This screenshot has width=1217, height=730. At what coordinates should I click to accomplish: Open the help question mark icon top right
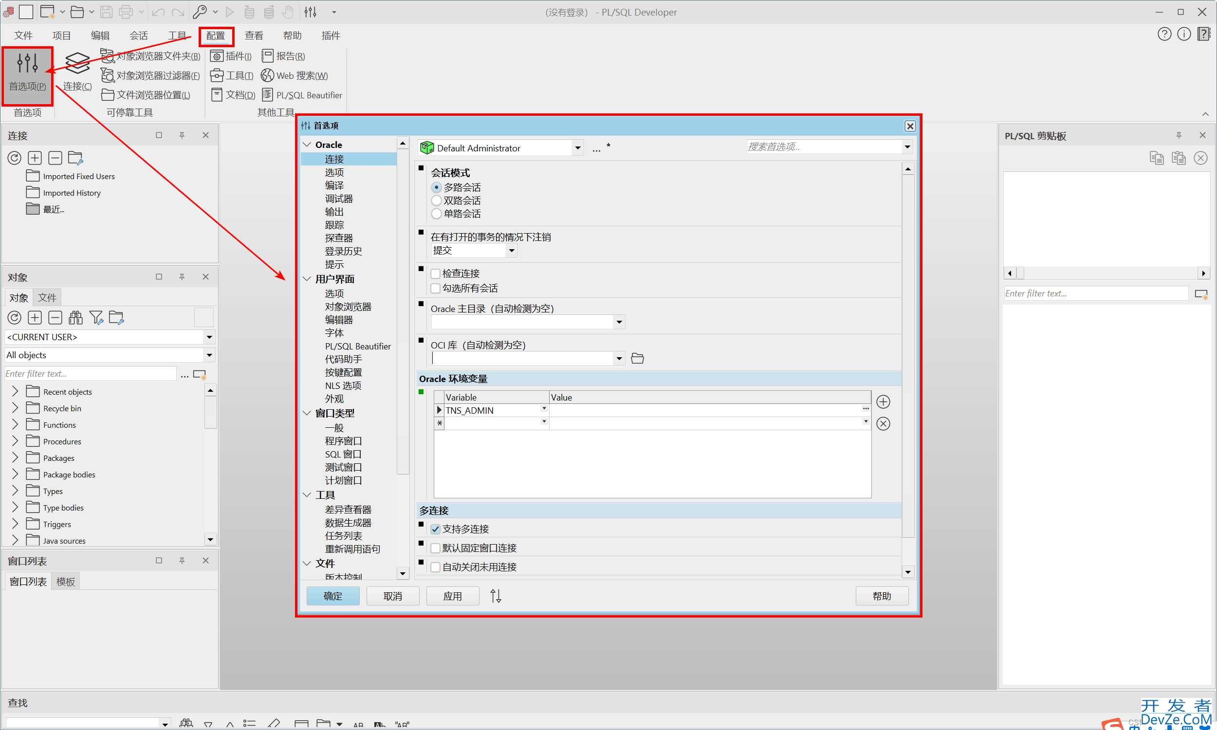1164,35
